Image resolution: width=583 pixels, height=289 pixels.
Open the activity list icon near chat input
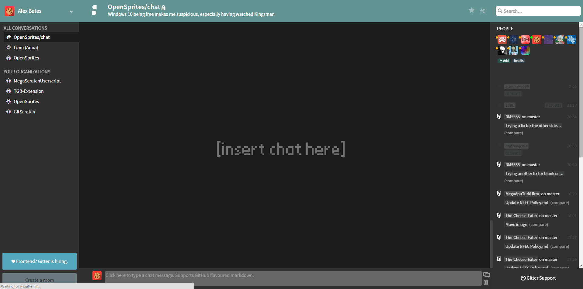pos(485,282)
